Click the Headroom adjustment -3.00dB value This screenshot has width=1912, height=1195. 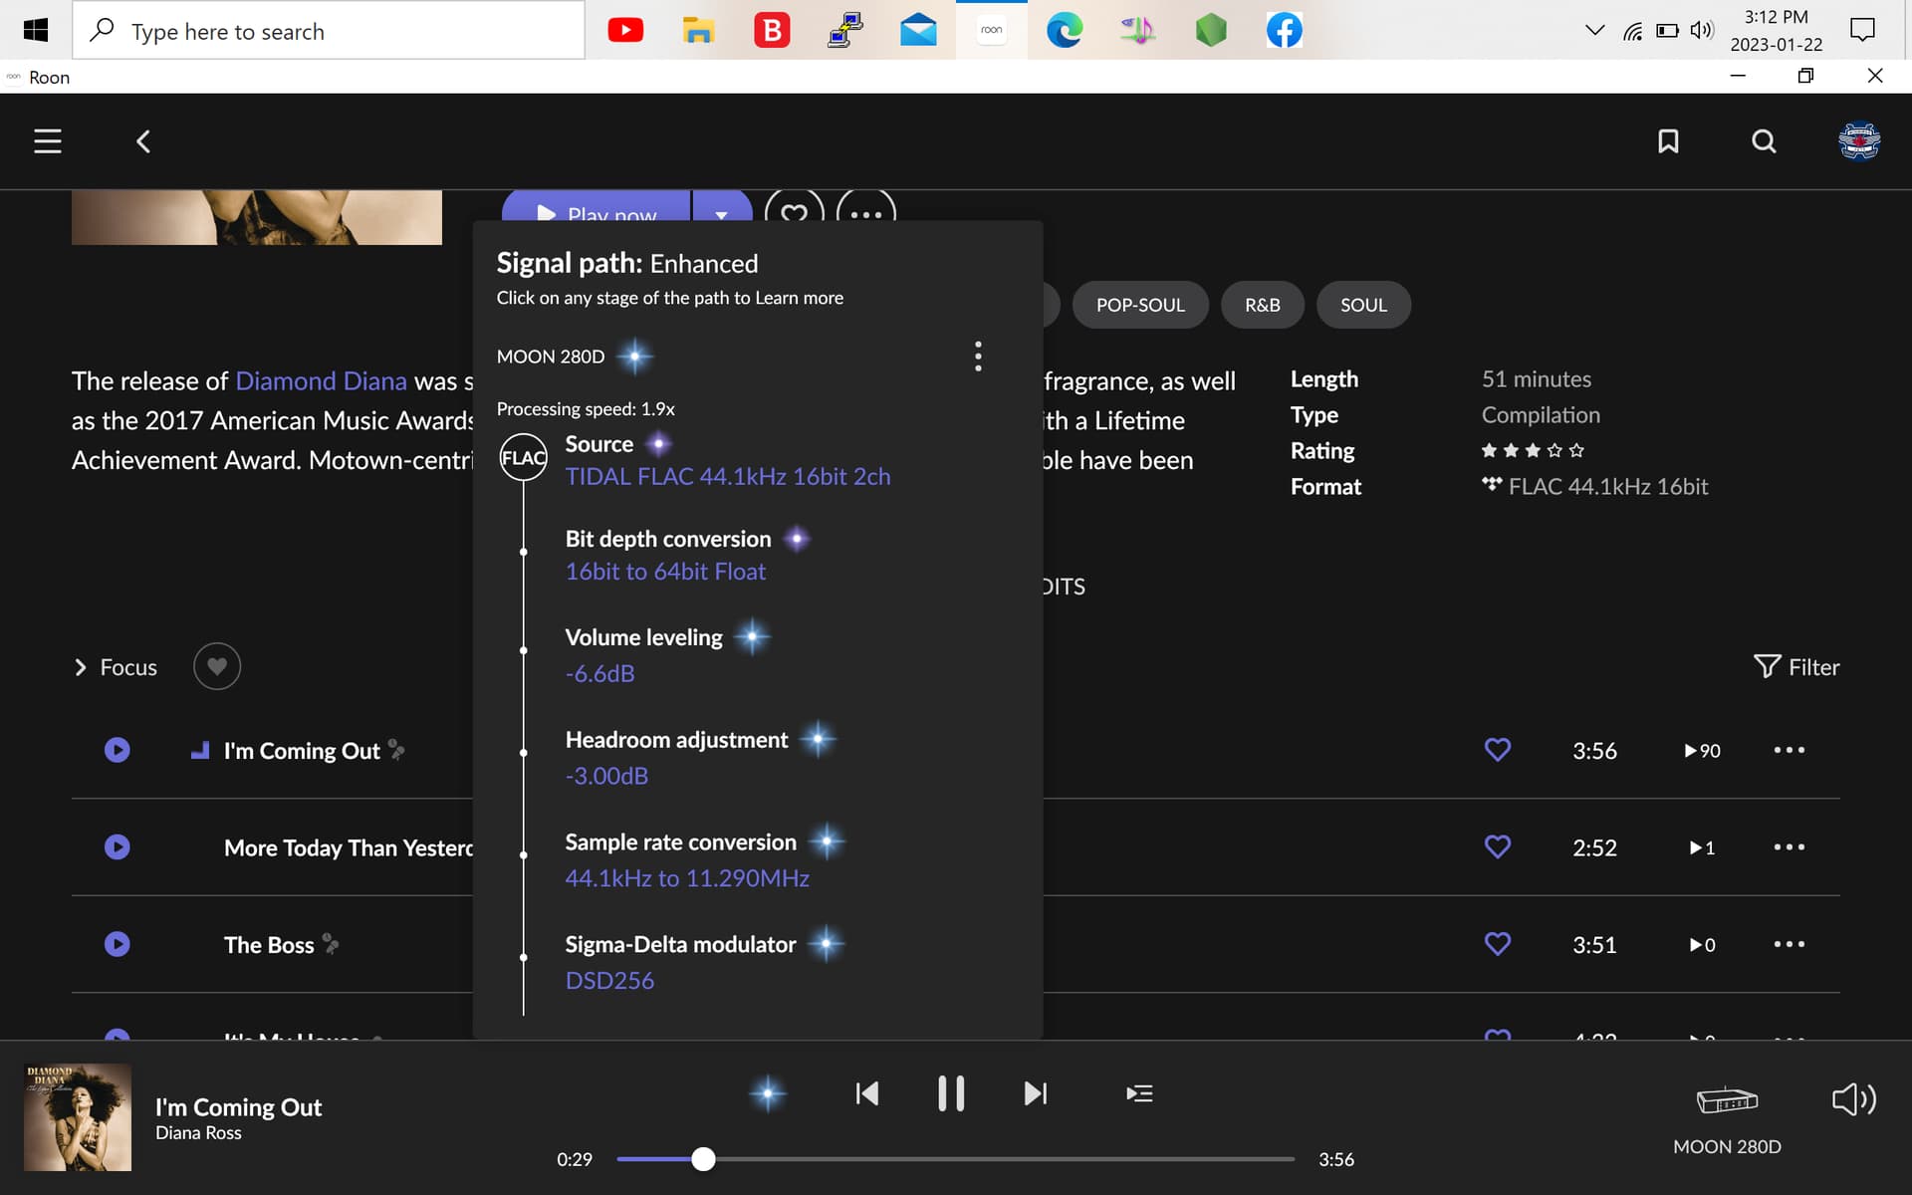606,776
